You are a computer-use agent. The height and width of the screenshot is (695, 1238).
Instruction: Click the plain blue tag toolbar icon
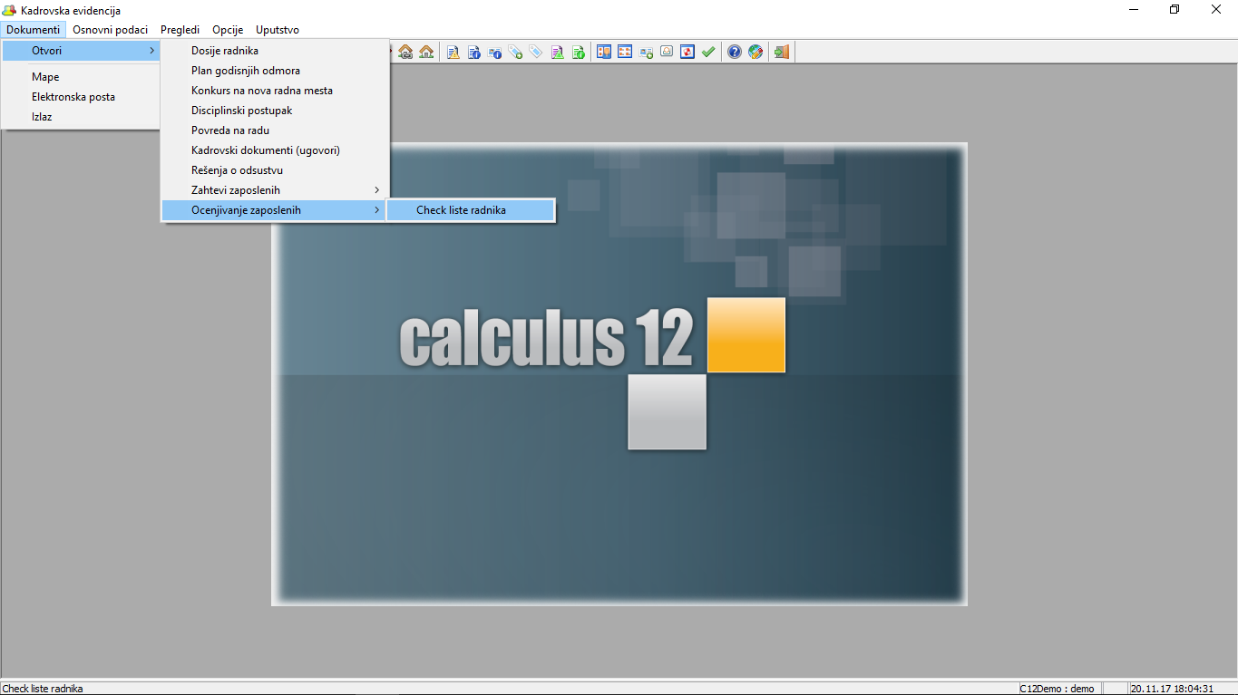coord(536,52)
